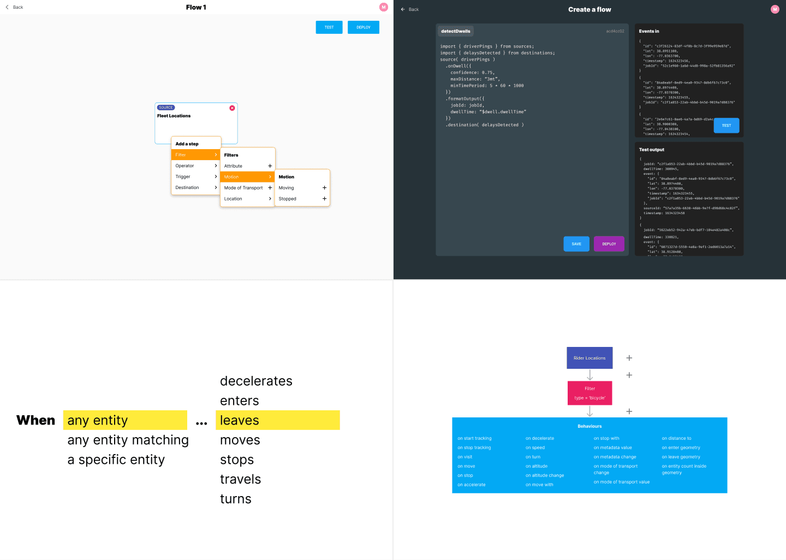The image size is (786, 560).
Task: Choose 'on move with' behaviour
Action: (x=539, y=485)
